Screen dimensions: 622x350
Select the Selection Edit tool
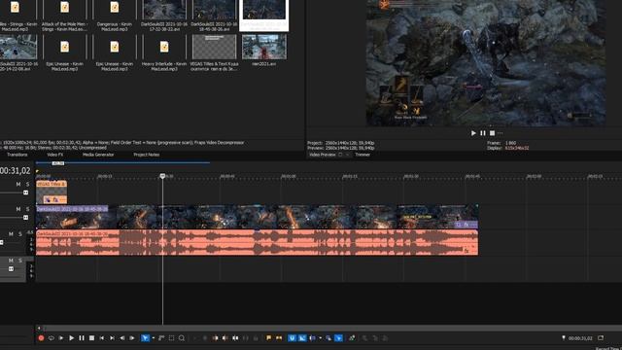tap(171, 338)
